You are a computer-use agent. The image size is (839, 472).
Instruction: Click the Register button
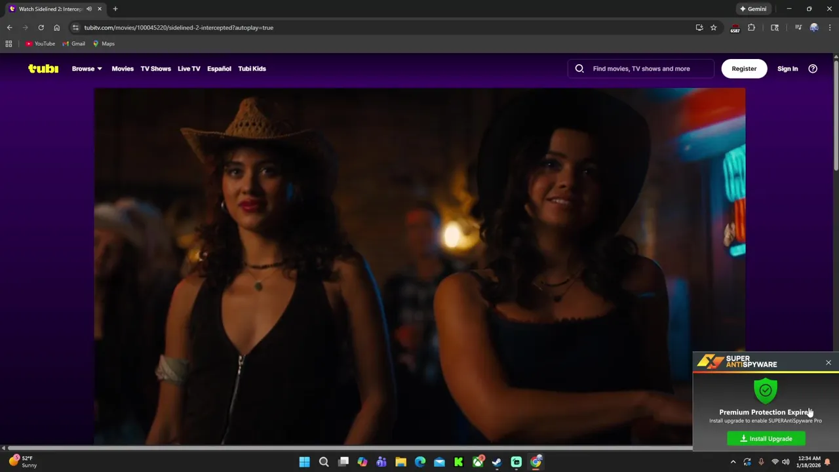click(744, 69)
